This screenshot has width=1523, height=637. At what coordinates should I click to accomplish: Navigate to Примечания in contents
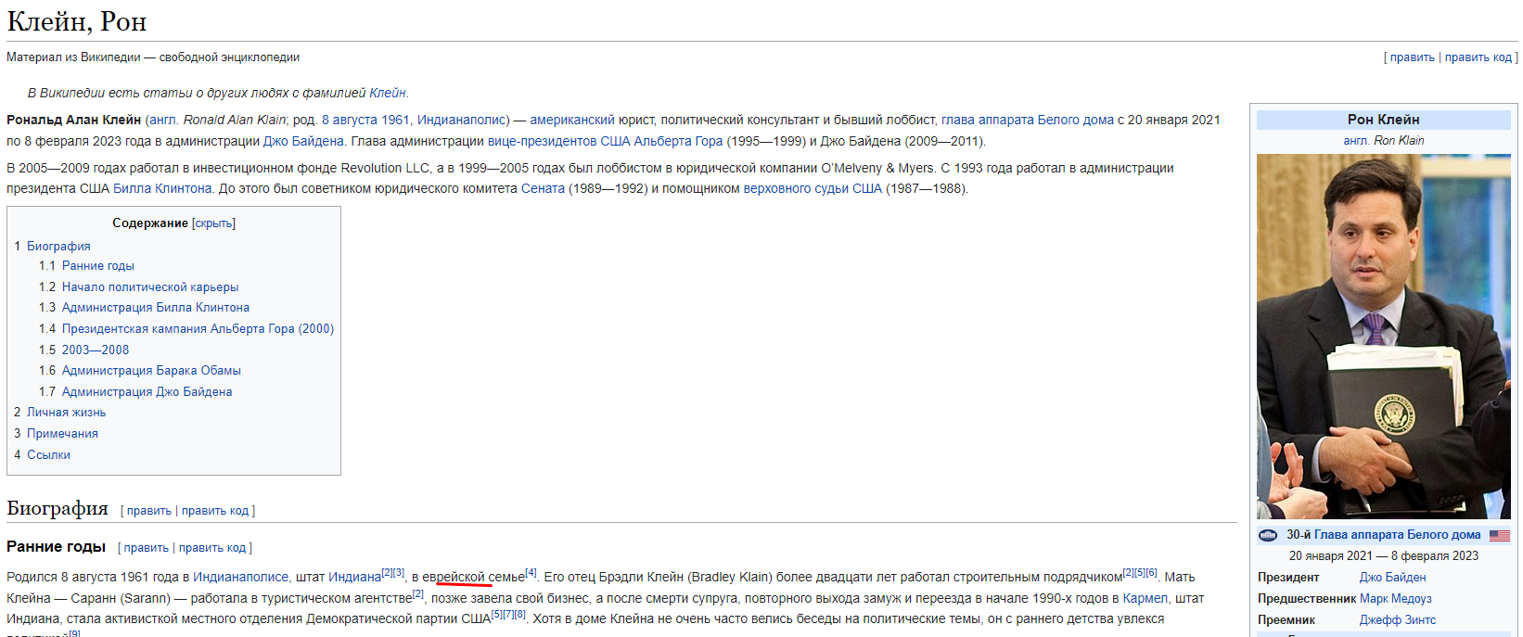tap(62, 434)
